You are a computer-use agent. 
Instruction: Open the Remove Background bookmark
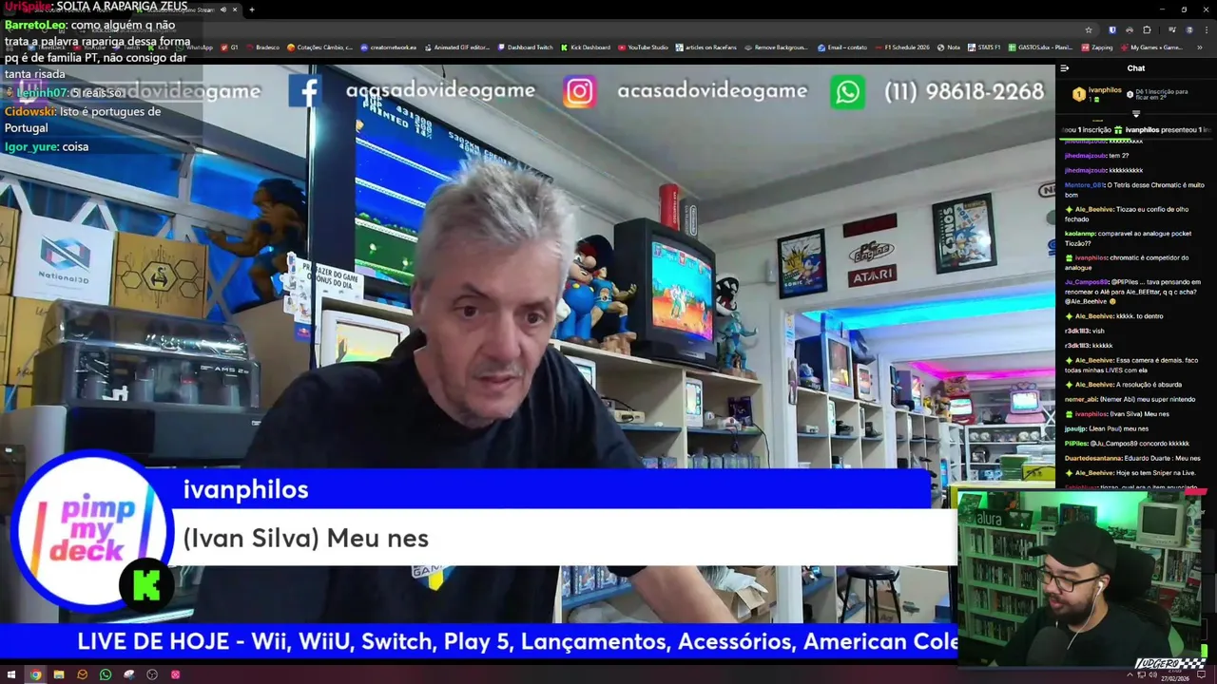(776, 47)
